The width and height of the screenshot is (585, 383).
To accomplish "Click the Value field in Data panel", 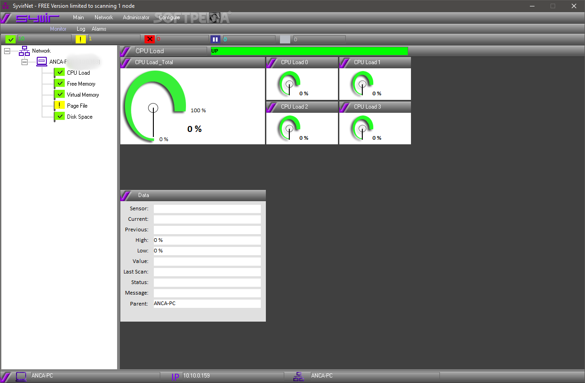I will tap(207, 262).
